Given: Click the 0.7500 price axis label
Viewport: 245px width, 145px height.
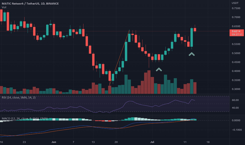Looking at the screenshot, I should tap(236, 8).
